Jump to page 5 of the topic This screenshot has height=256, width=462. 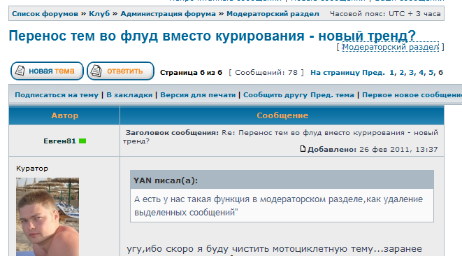[431, 73]
